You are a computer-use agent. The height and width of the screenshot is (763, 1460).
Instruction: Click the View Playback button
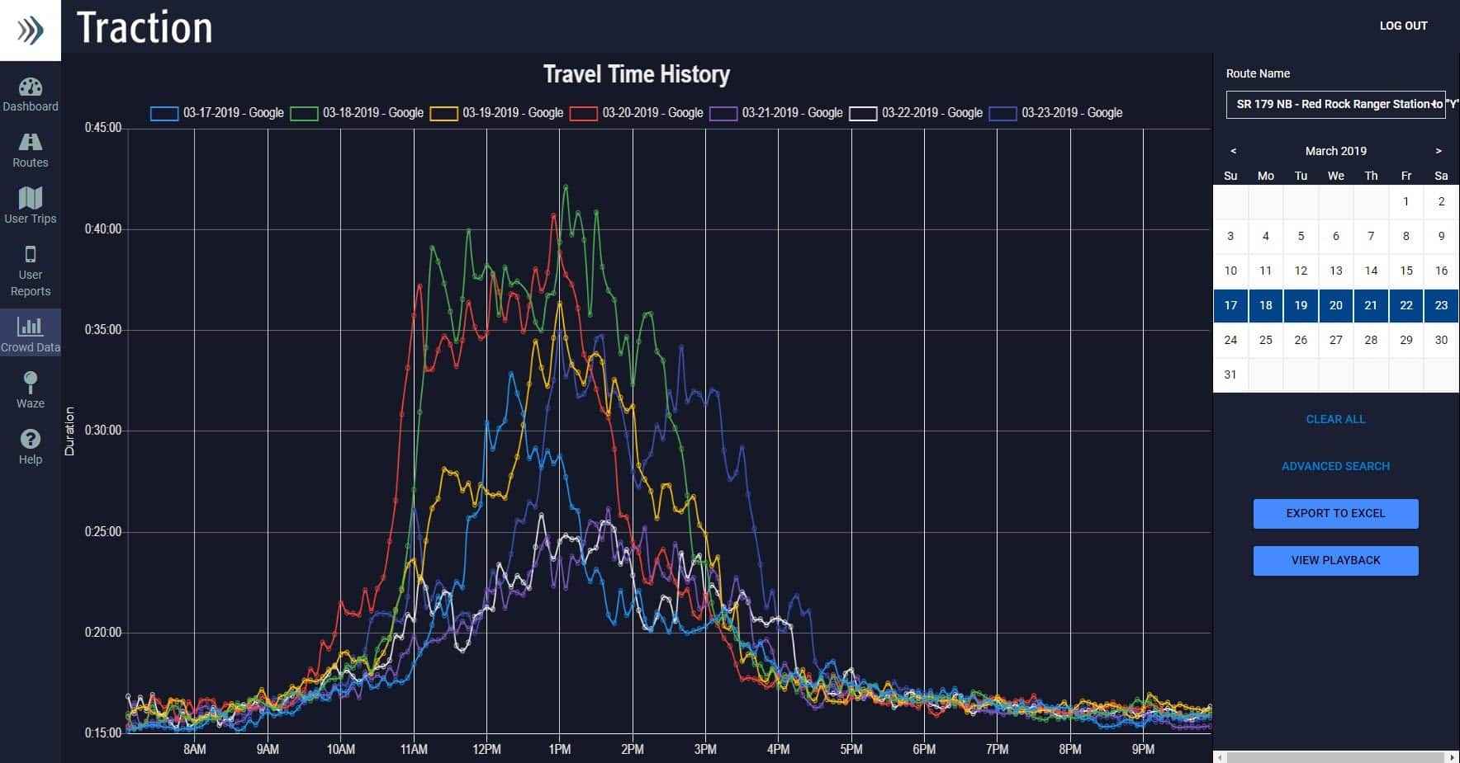coord(1335,560)
